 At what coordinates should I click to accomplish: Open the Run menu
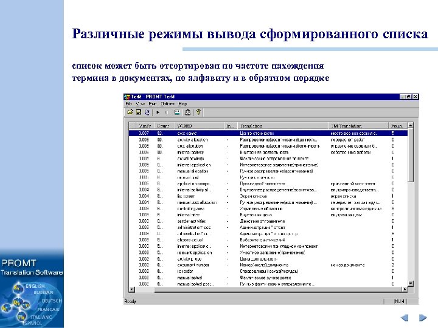pyautogui.click(x=152, y=104)
